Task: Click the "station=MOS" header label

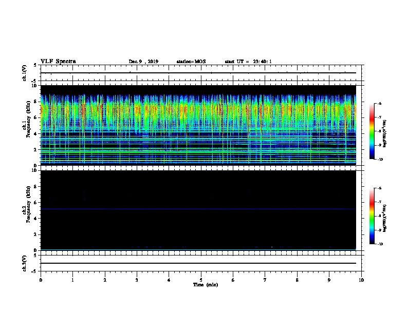Action: [x=191, y=62]
